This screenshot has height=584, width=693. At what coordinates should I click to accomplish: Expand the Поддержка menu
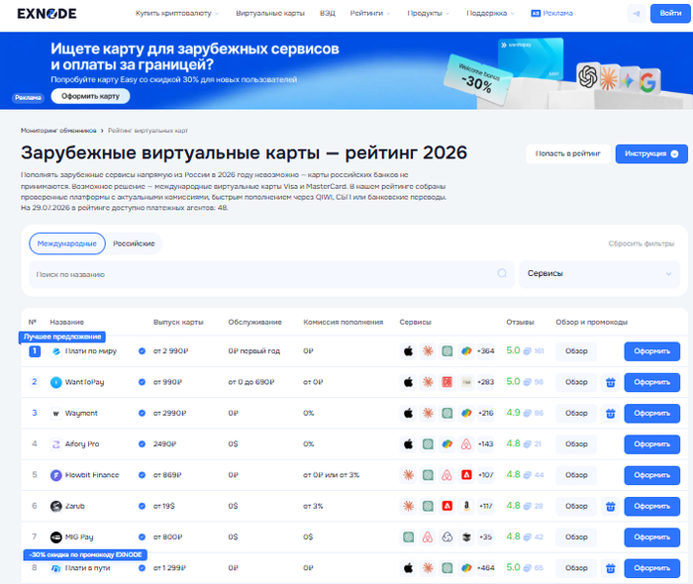(490, 13)
